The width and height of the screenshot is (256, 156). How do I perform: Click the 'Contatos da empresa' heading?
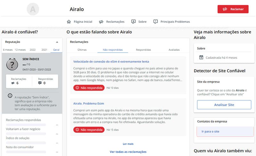[212, 121]
